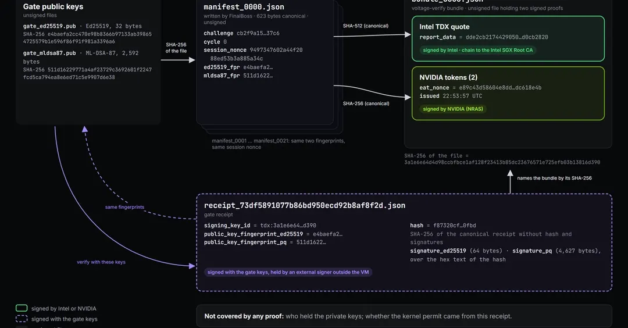
Task: Select the eat_nonce value e89c43d58604e8dd
Action: coord(500,88)
